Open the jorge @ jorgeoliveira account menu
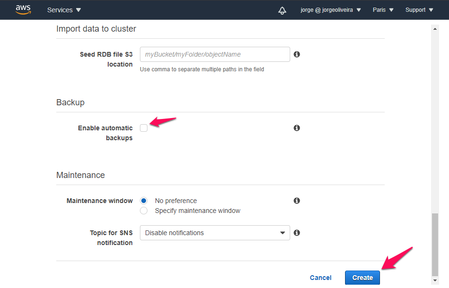This screenshot has height=288, width=449. tap(330, 10)
